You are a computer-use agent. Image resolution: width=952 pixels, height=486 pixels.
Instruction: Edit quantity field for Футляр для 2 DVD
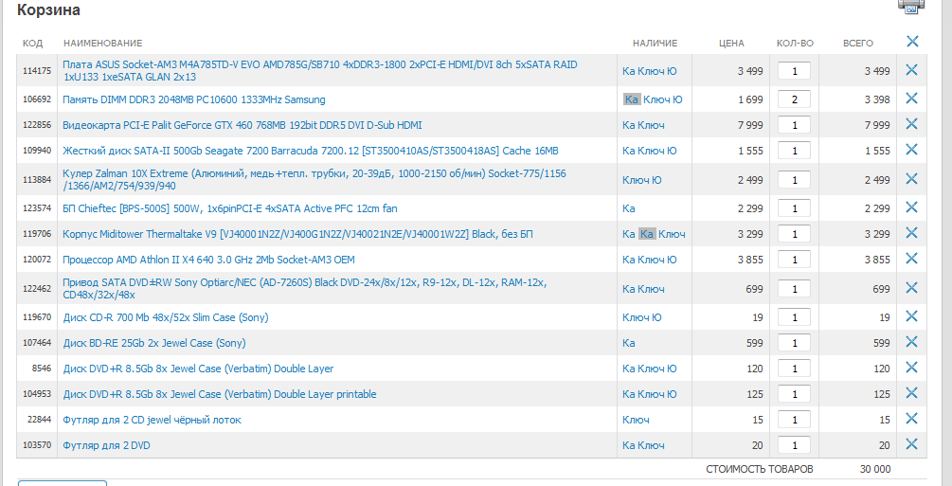794,445
